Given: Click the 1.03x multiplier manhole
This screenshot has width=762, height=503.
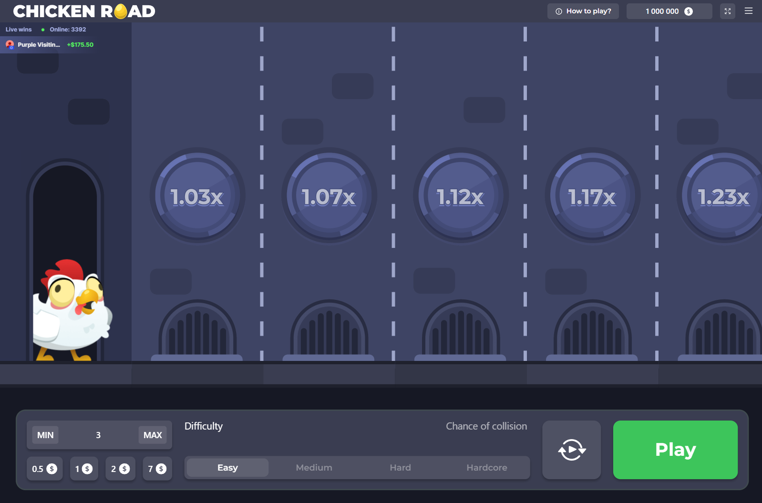Looking at the screenshot, I should click(x=197, y=196).
